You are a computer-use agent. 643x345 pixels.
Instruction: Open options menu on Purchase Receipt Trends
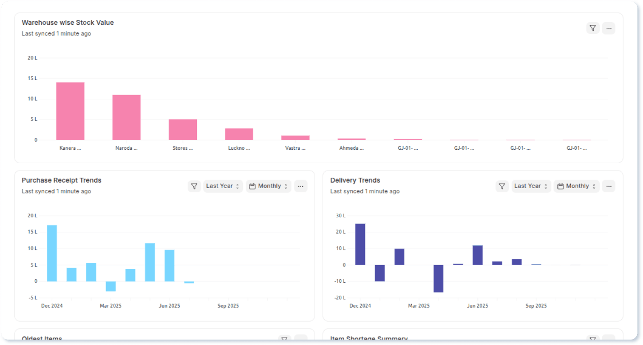pyautogui.click(x=301, y=186)
